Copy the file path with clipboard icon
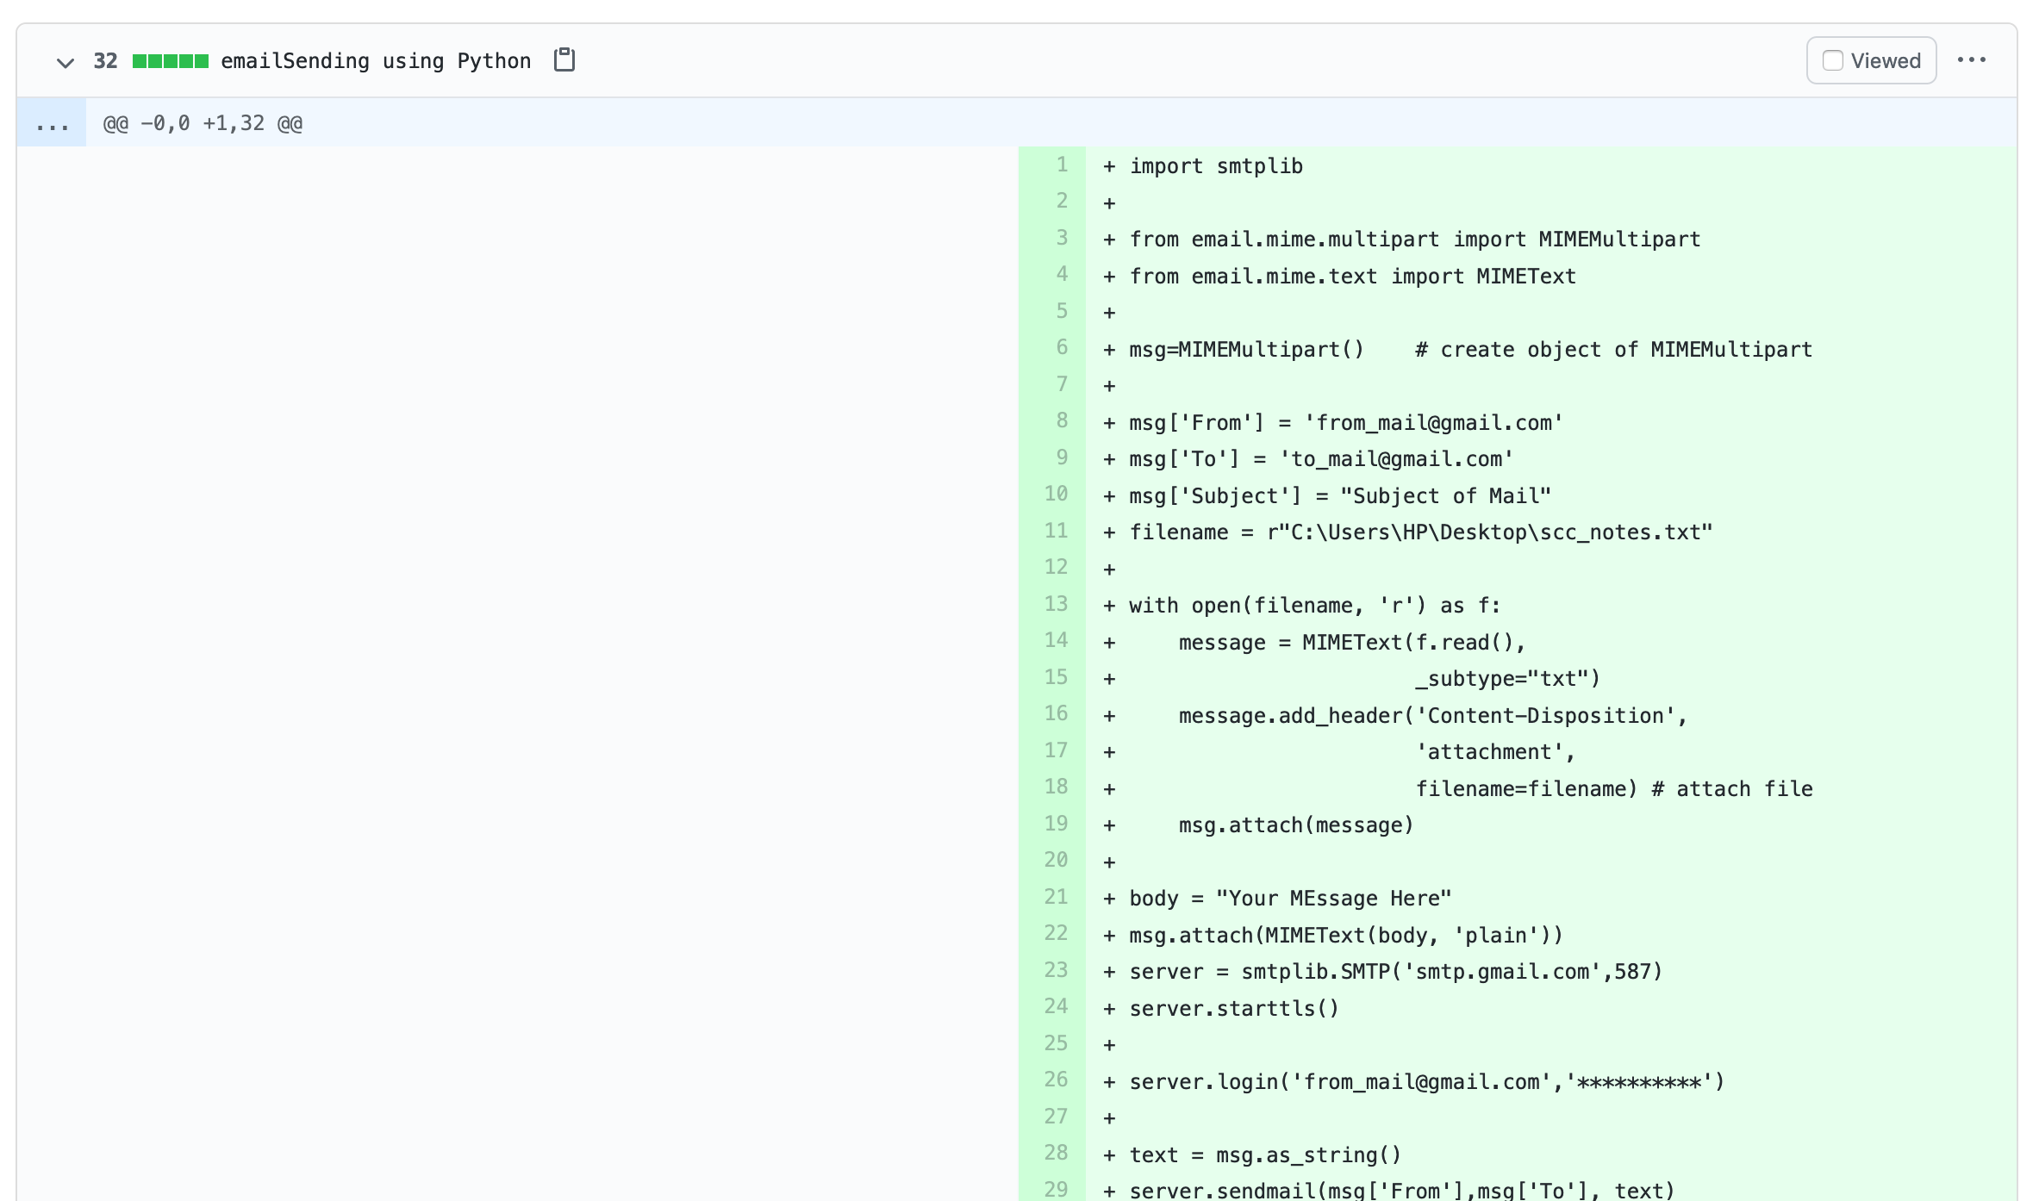The width and height of the screenshot is (2039, 1201). 564,60
